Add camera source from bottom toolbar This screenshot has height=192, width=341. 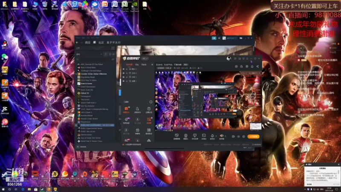point(186,137)
